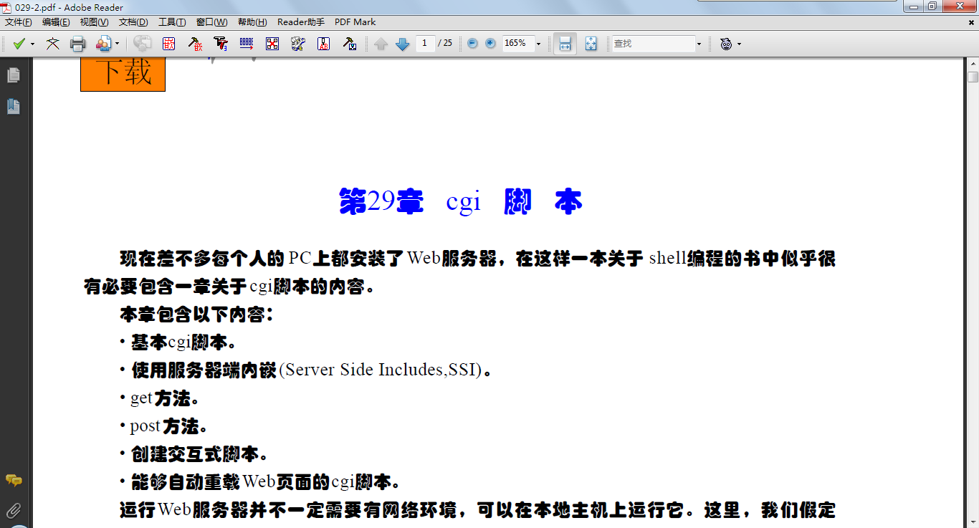Open the 文件(F) menu
Screen dimensions: 979x528
(18, 22)
